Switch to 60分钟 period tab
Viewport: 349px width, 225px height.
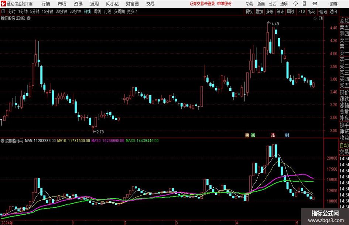[x=75, y=11]
